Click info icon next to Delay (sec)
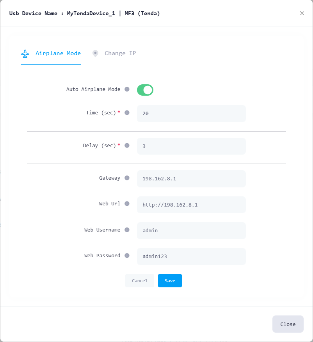The width and height of the screenshot is (313, 342). tap(127, 146)
